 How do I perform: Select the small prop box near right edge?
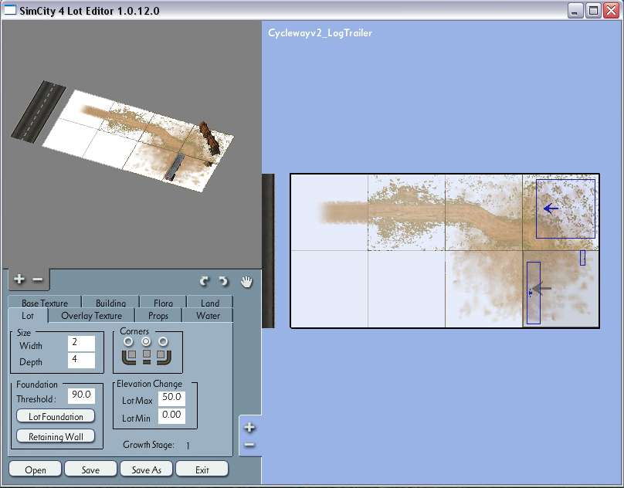[582, 258]
